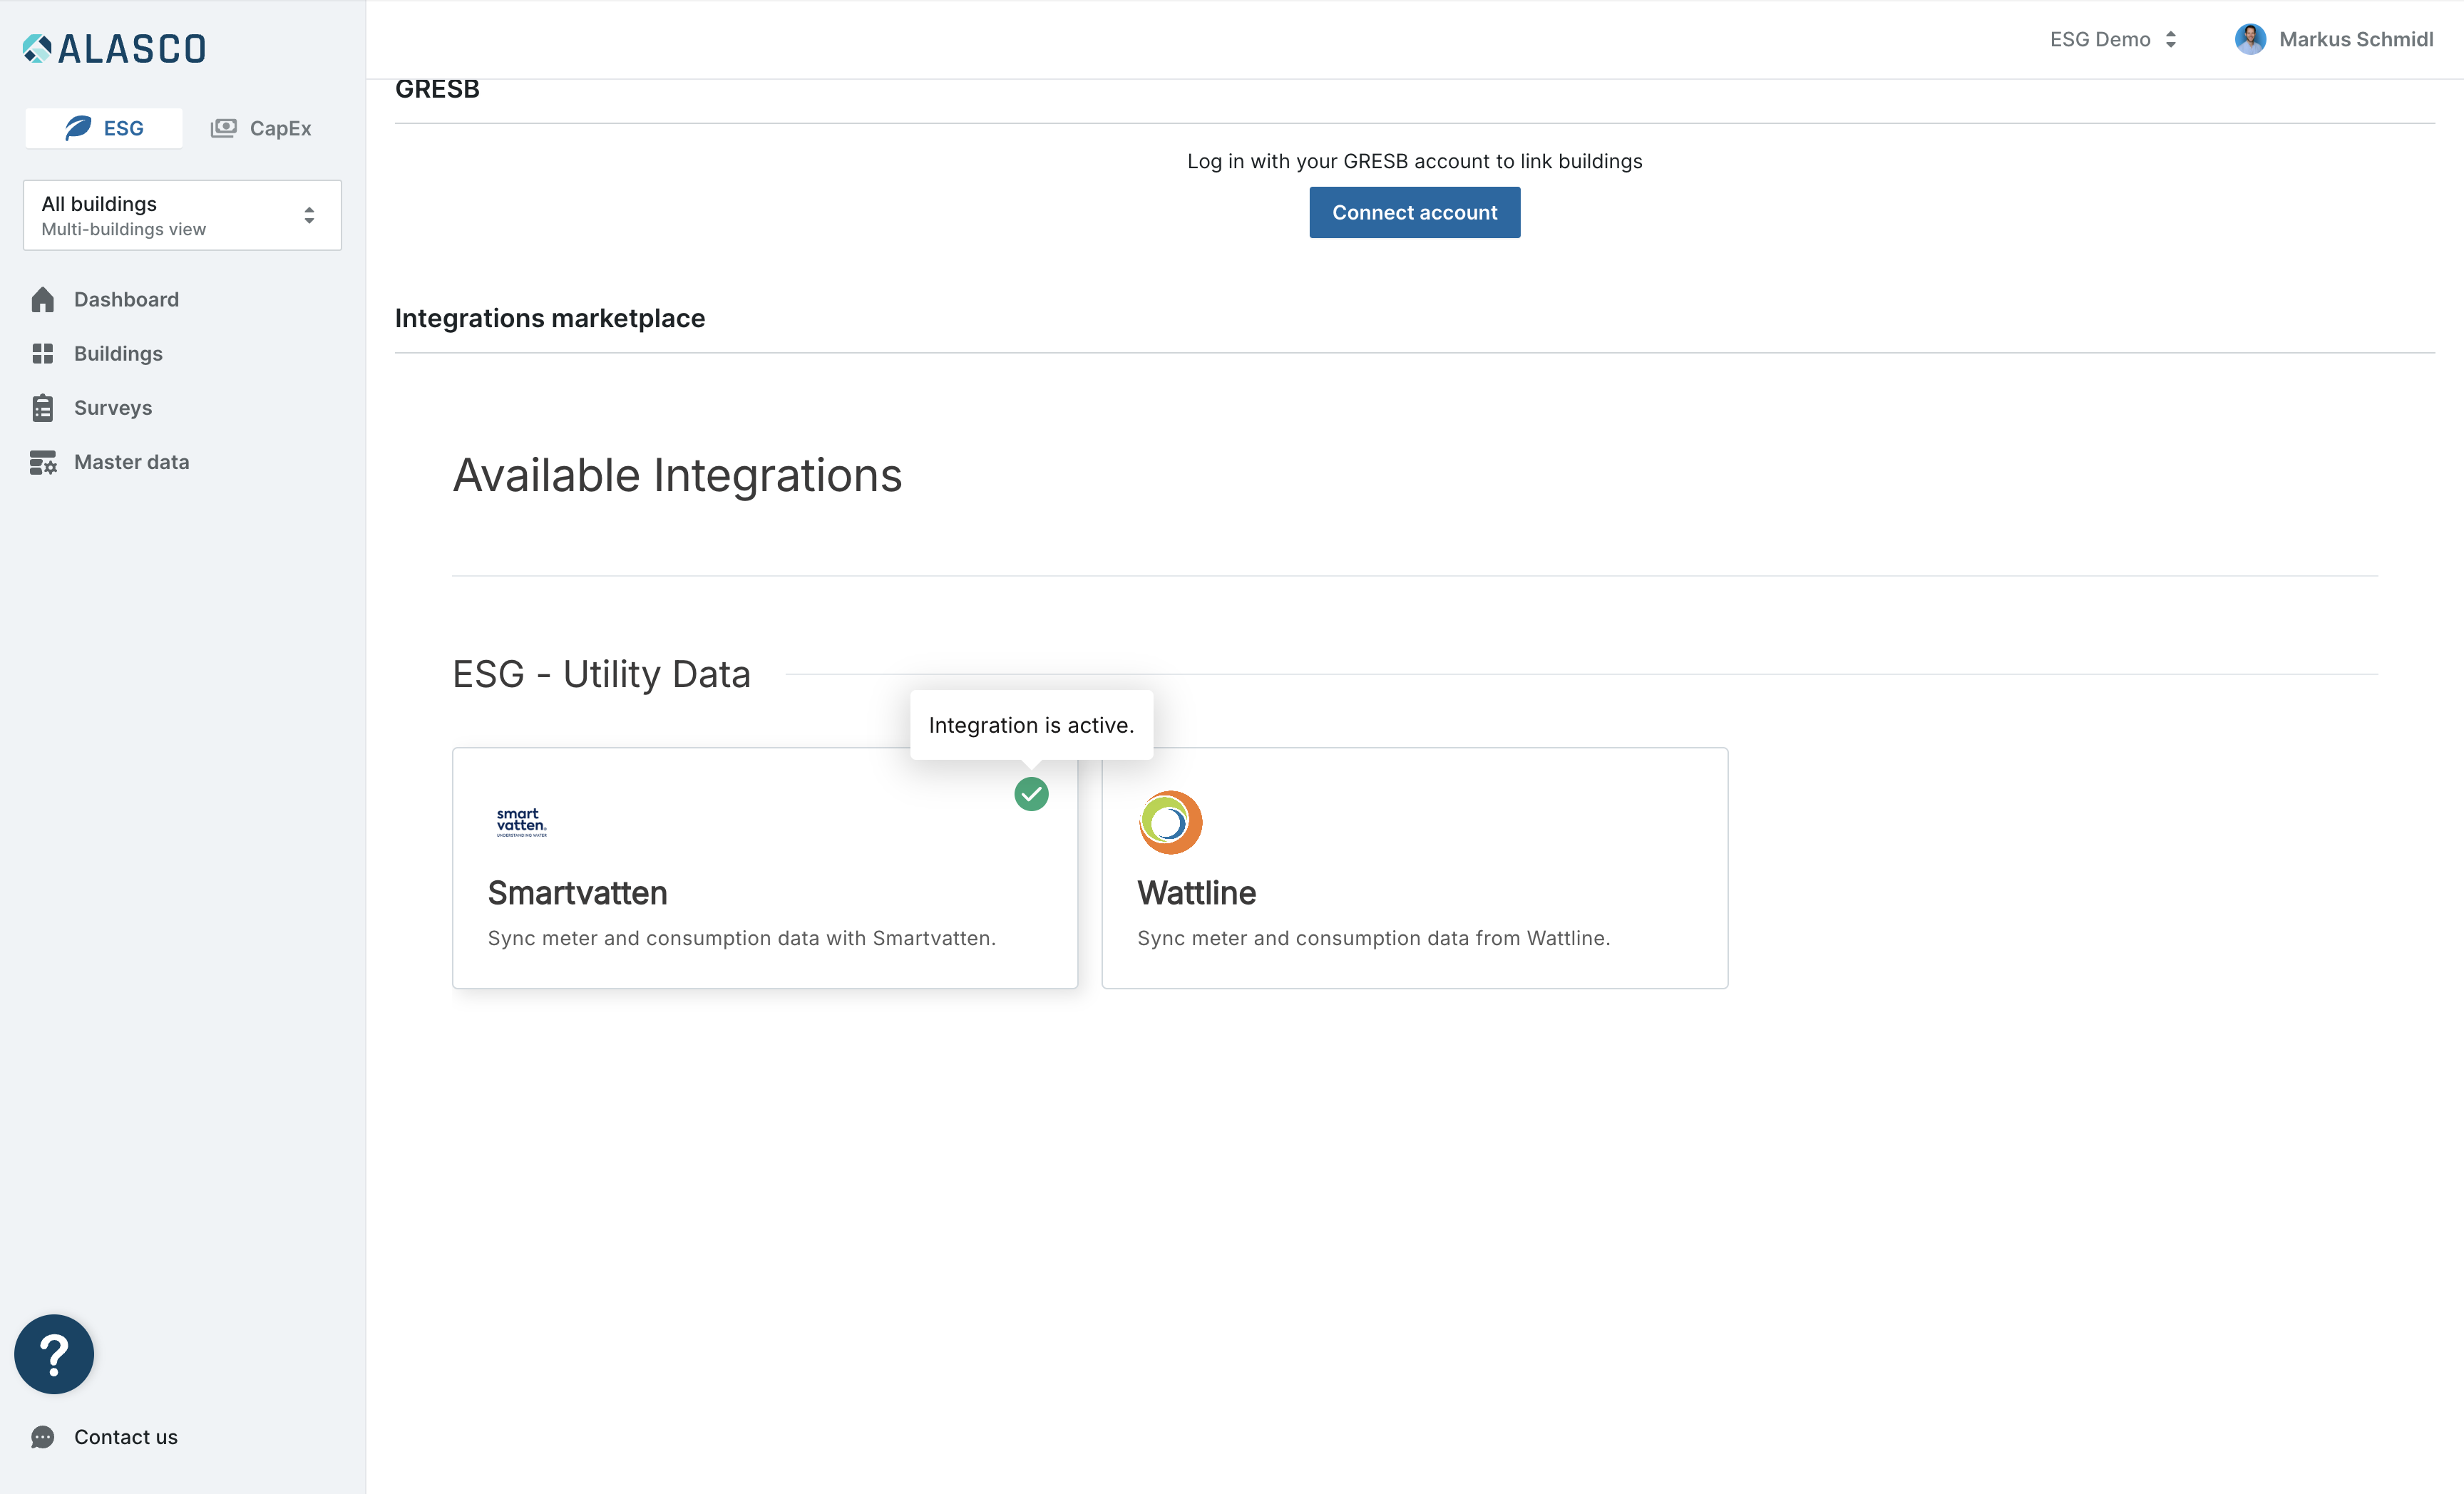This screenshot has height=1494, width=2464.
Task: Click the Smartvatten logo
Action: (521, 822)
